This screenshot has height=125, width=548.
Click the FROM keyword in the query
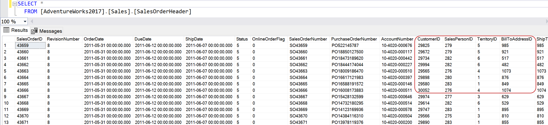(31, 11)
